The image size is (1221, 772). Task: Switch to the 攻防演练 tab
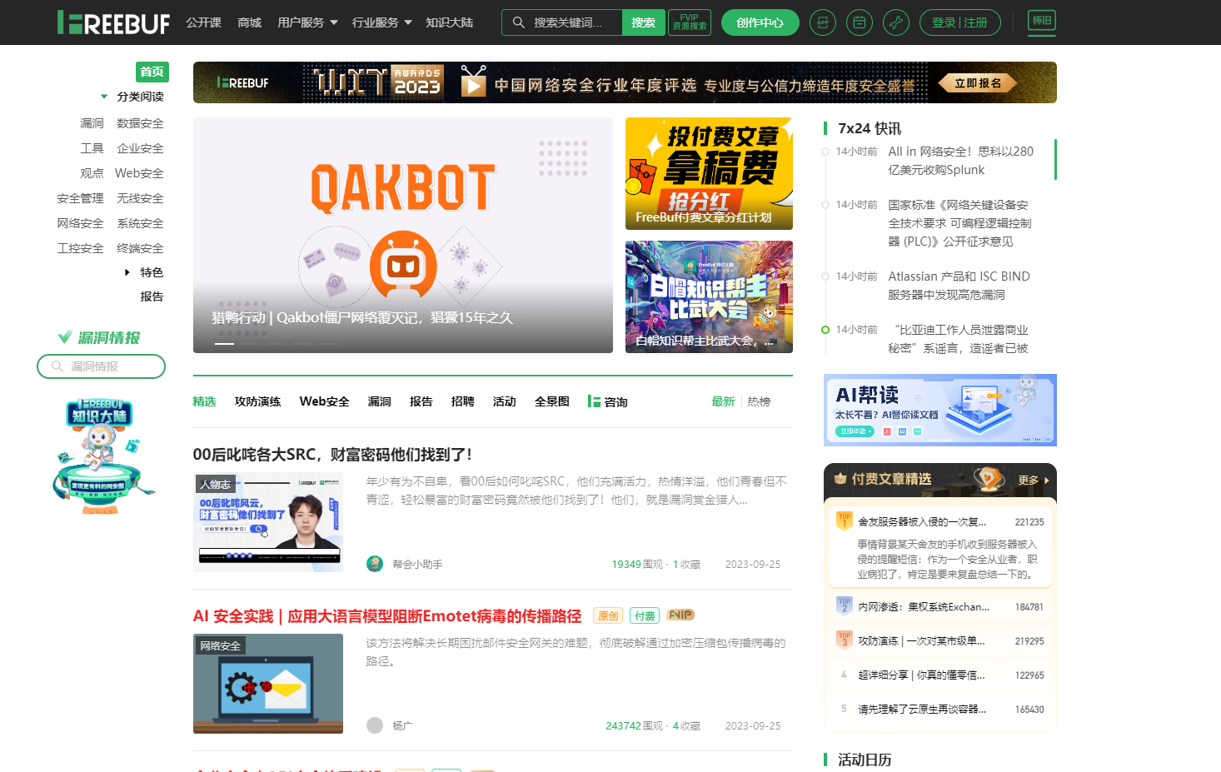258,401
